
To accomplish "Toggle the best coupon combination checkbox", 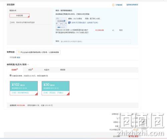I will pyautogui.click(x=11, y=76).
